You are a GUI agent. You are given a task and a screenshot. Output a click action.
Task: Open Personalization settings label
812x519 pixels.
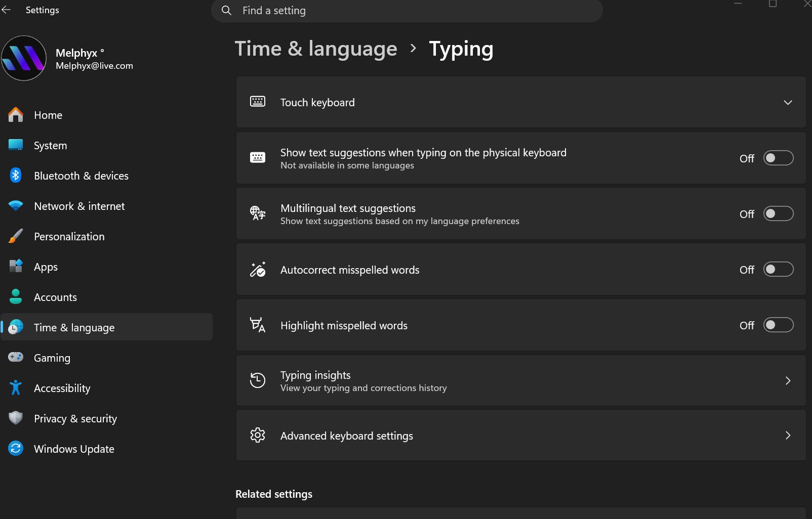click(69, 236)
